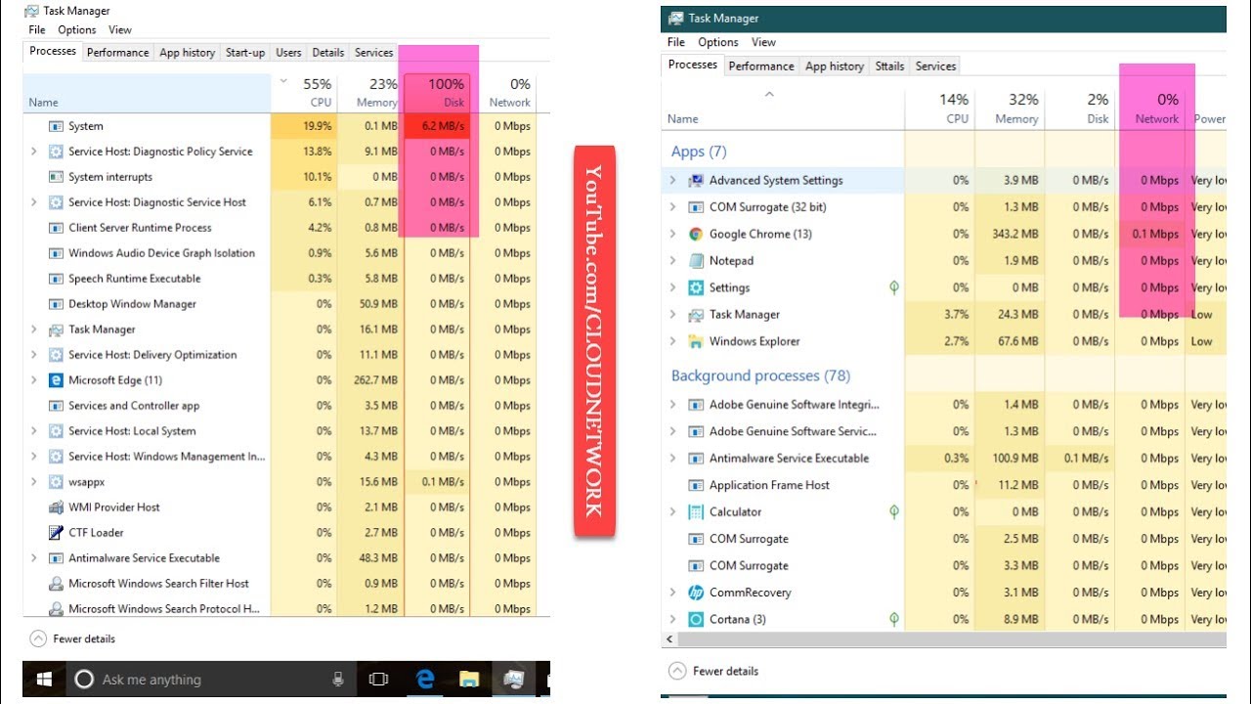Switch to App history tab in left window
This screenshot has height=704, width=1251.
click(x=187, y=53)
